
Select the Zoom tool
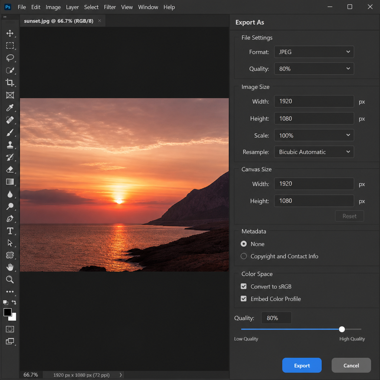[10, 279]
